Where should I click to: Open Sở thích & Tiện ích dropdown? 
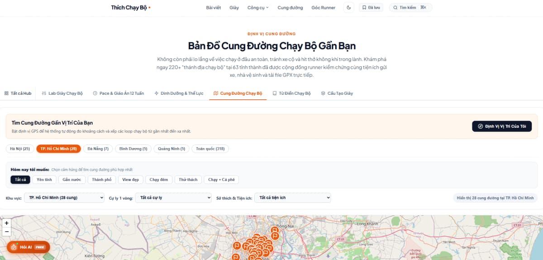293,198
